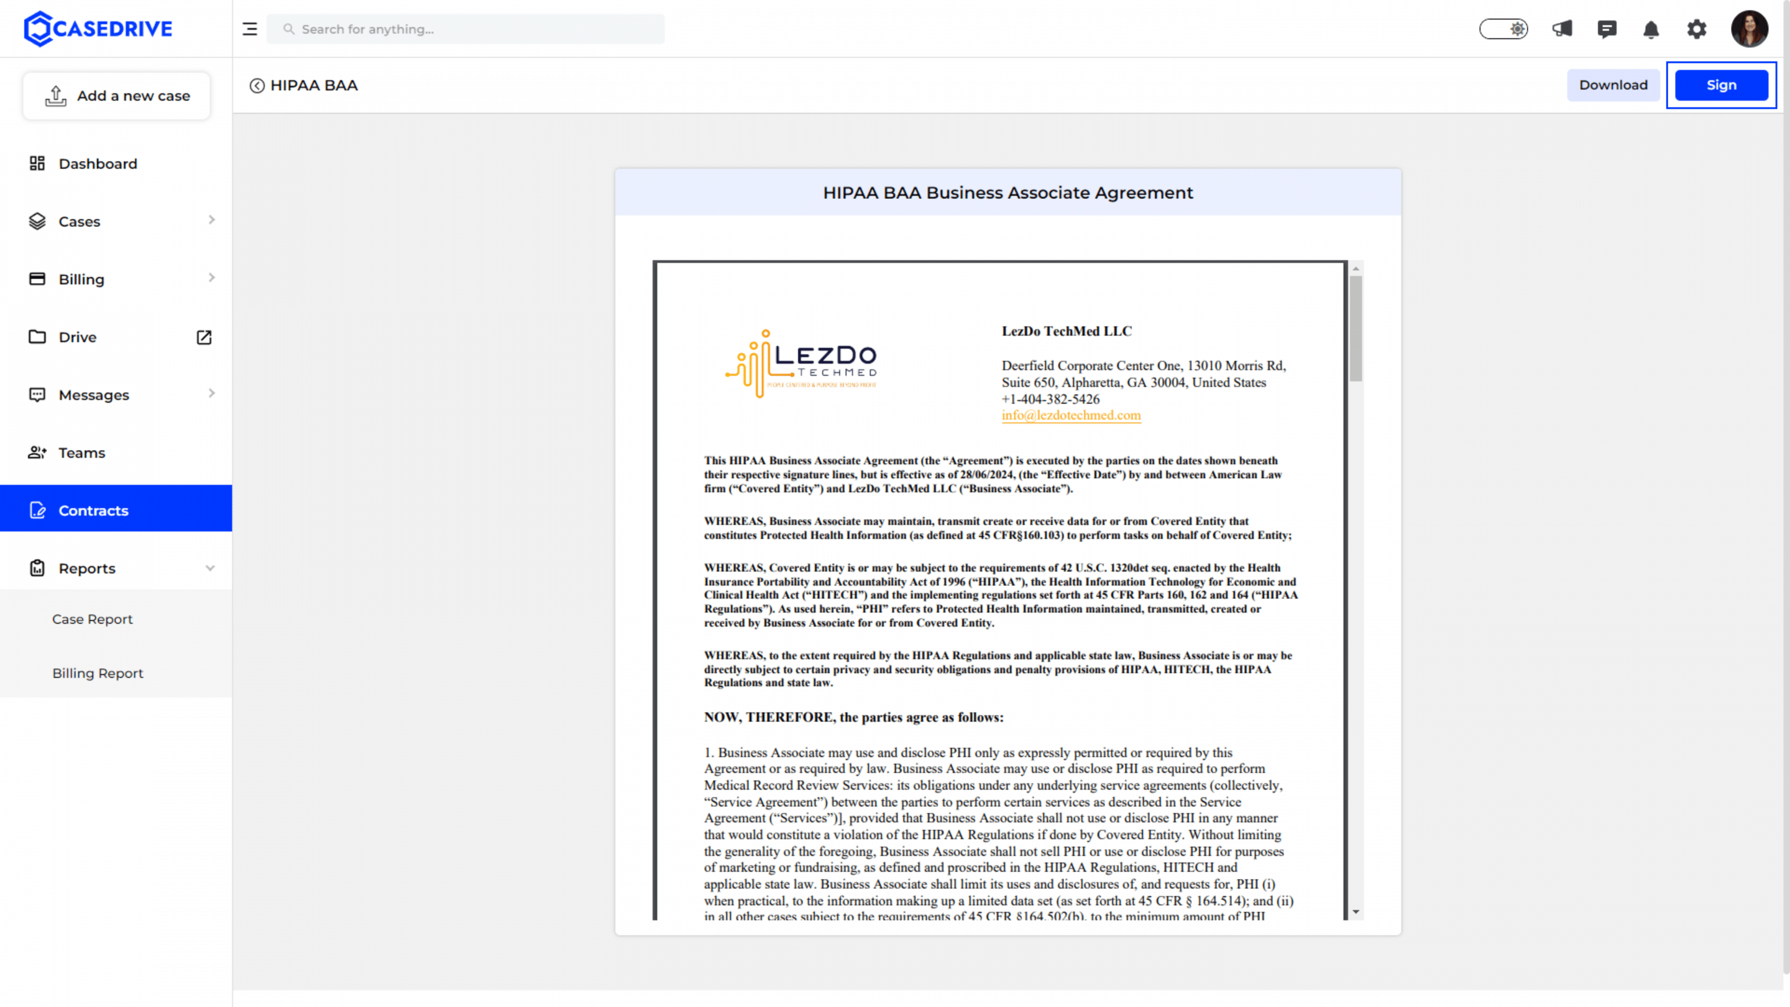The image size is (1790, 1007).
Task: Collapse the Reports submenu chevron
Action: [x=210, y=568]
